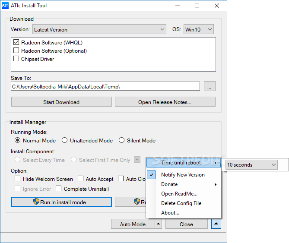This screenshot has height=243, width=289.
Task: Expand the 10 seconds reboot time dropdown
Action: pyautogui.click(x=251, y=165)
